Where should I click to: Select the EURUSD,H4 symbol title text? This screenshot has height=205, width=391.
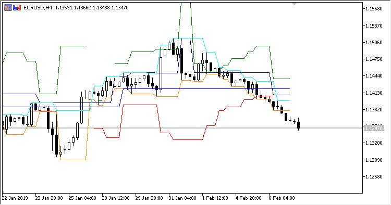point(38,8)
